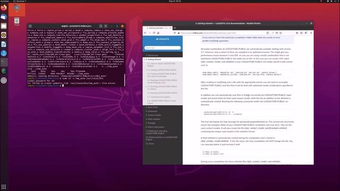Open LibreOffice Writer from the dock
The width and height of the screenshot is (340, 191).
tap(4, 44)
